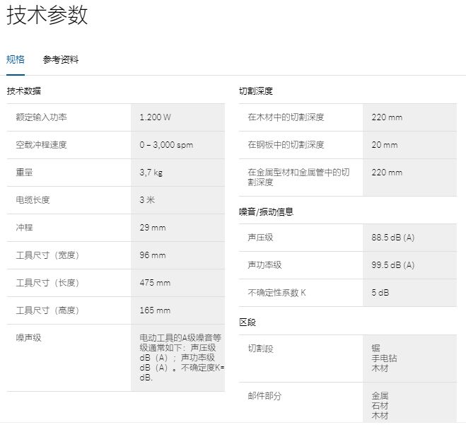Click the 不确定性系数 K row label
Viewport: 466px width, 425px height.
coord(277,293)
